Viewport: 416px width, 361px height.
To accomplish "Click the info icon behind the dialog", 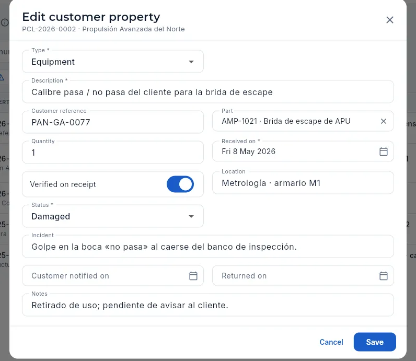I will click(5, 22).
